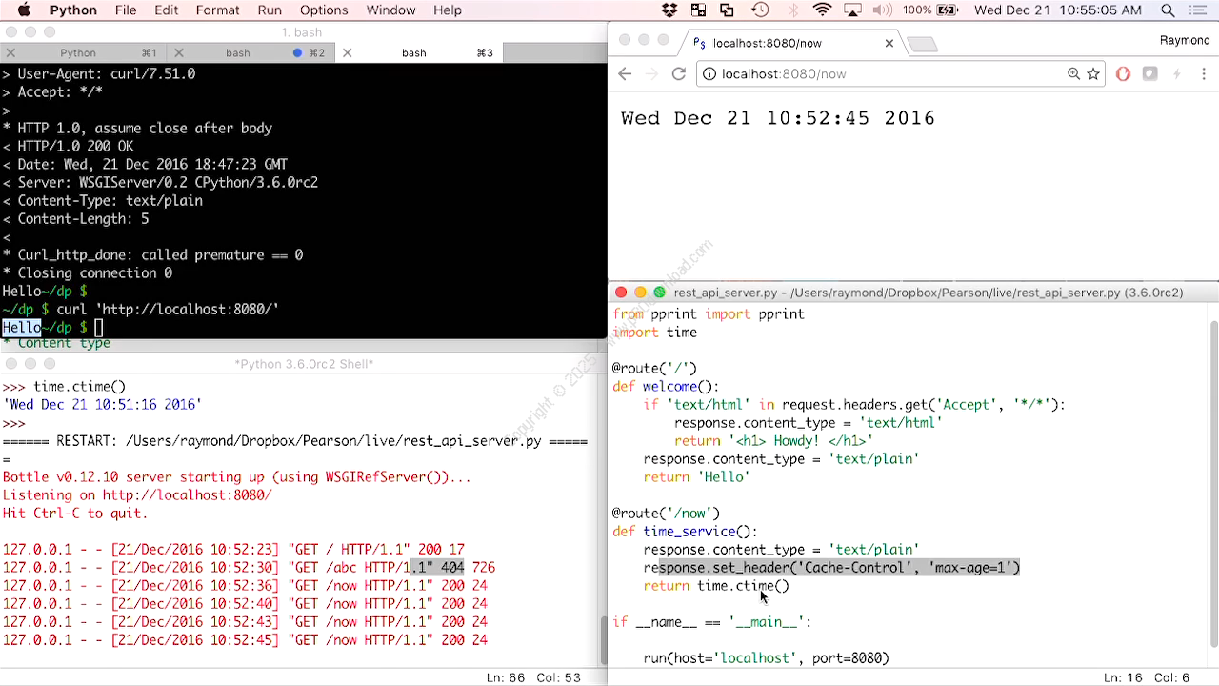Image resolution: width=1219 pixels, height=686 pixels.
Task: Click the menu bar date and time
Action: click(1058, 10)
